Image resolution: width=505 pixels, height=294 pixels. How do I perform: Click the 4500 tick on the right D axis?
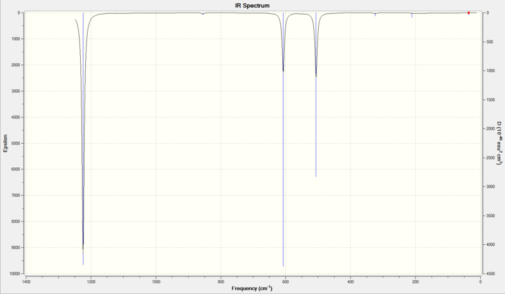point(491,274)
